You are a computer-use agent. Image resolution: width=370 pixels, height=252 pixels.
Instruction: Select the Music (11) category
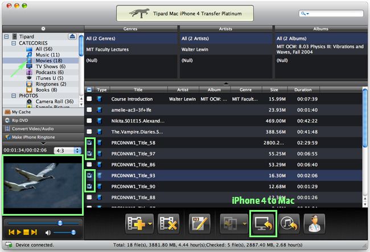[47, 55]
